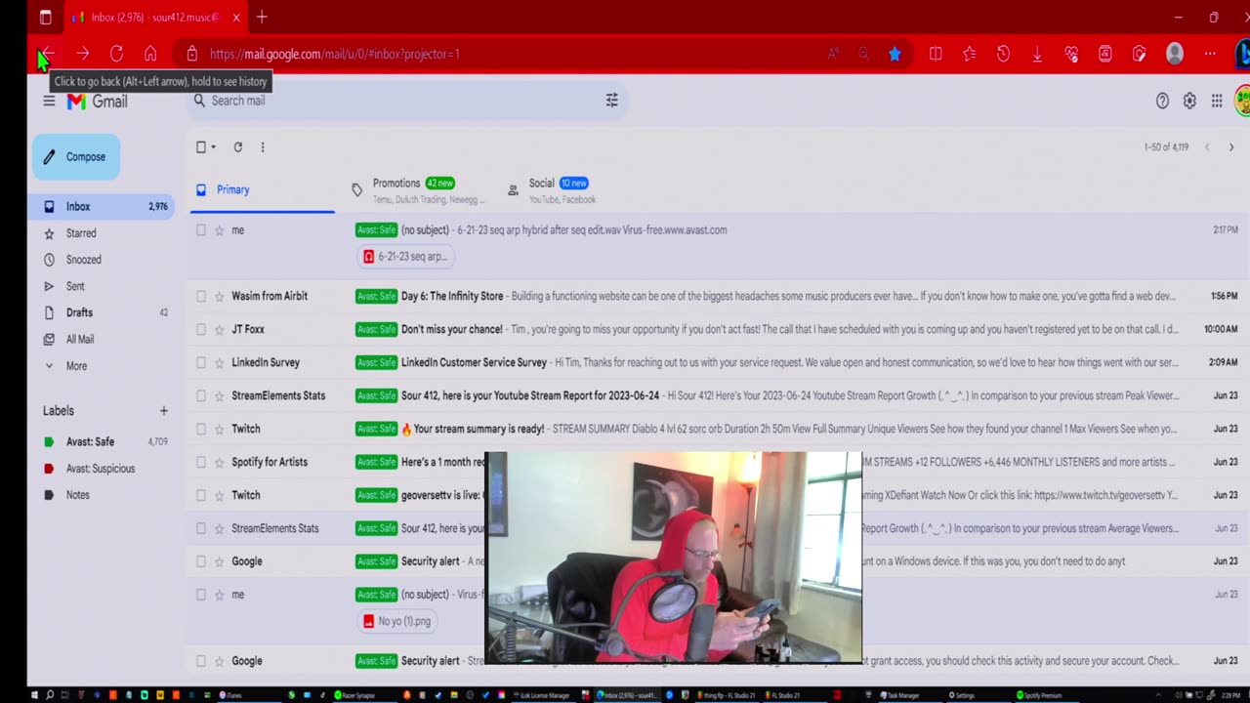Star the LinkedIn Survey email
1250x703 pixels.
220,362
